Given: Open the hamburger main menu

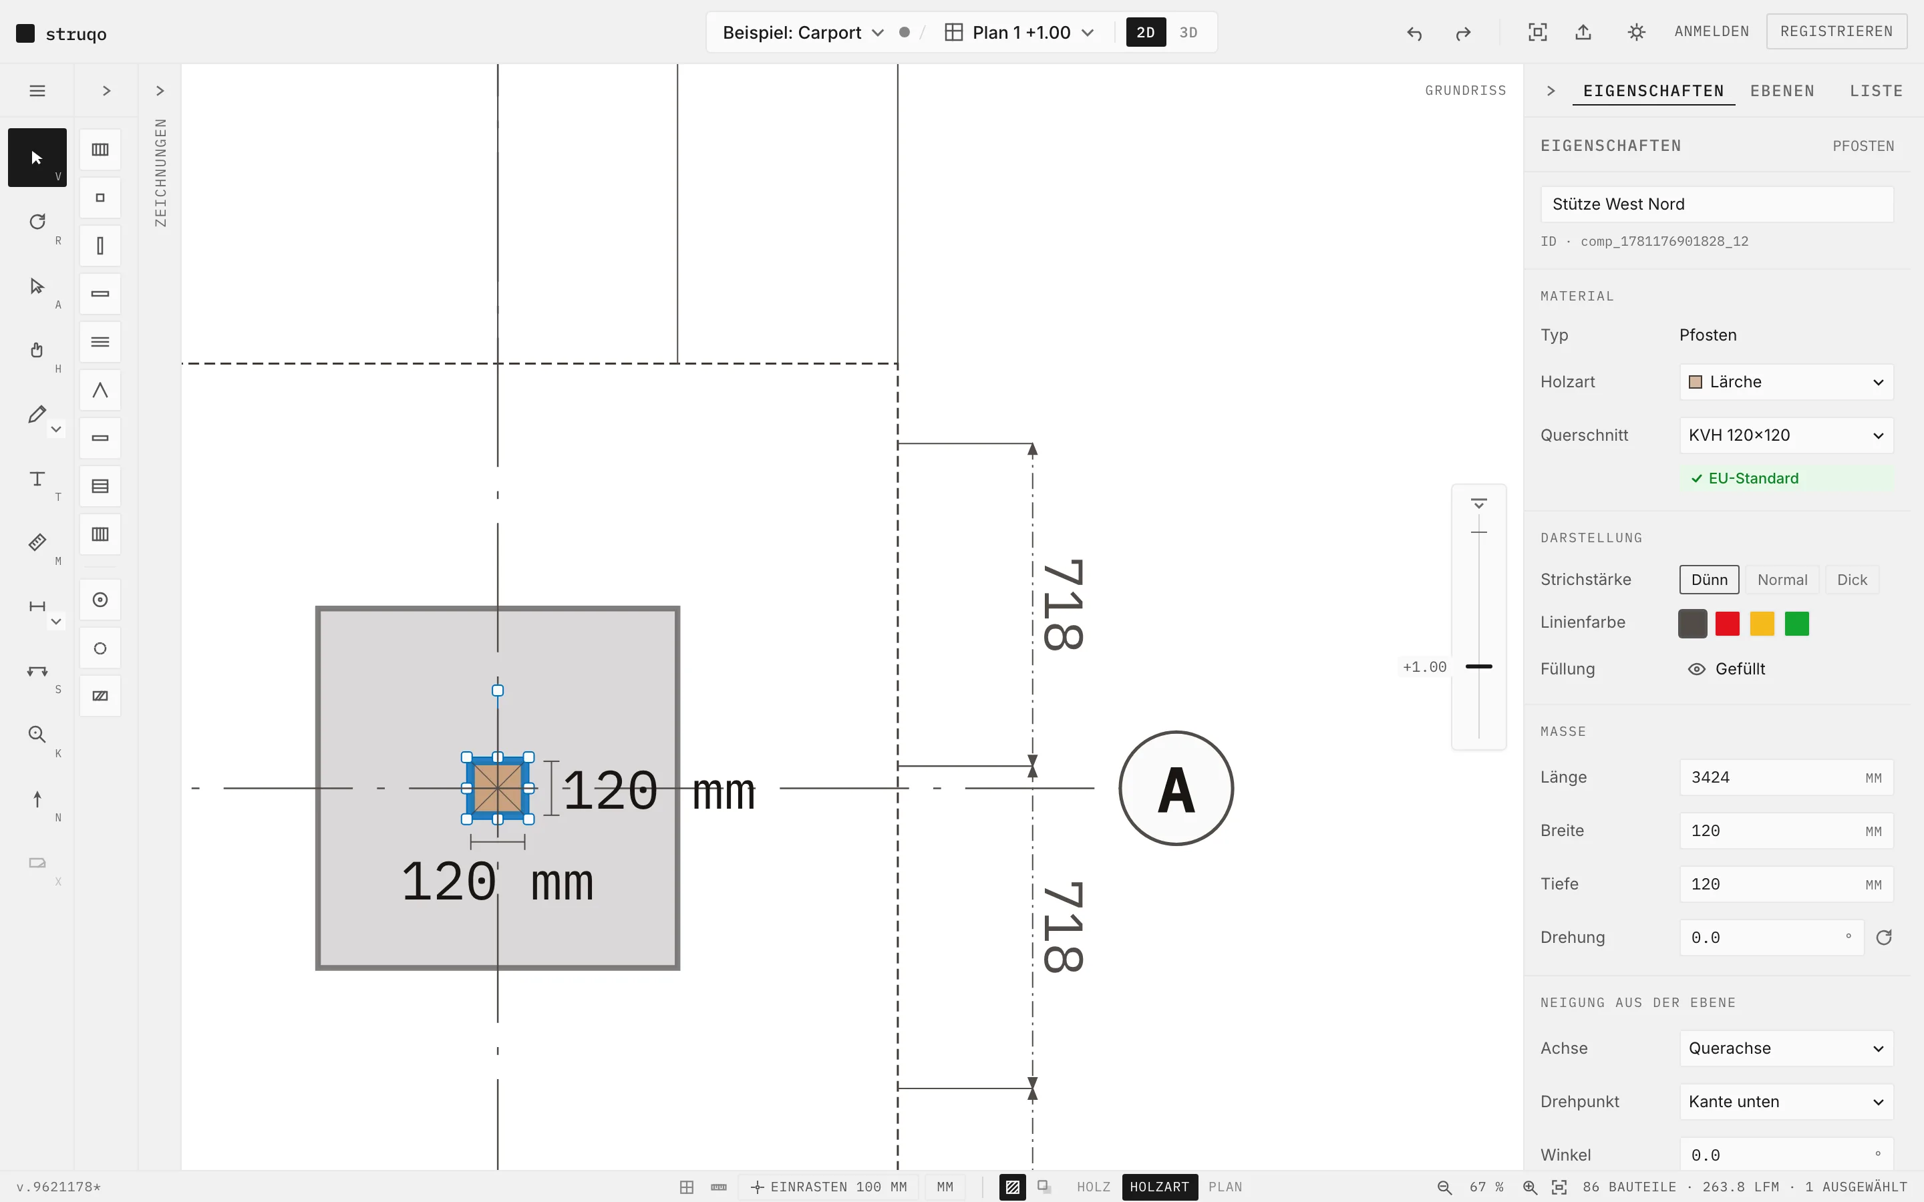Looking at the screenshot, I should click(x=37, y=91).
